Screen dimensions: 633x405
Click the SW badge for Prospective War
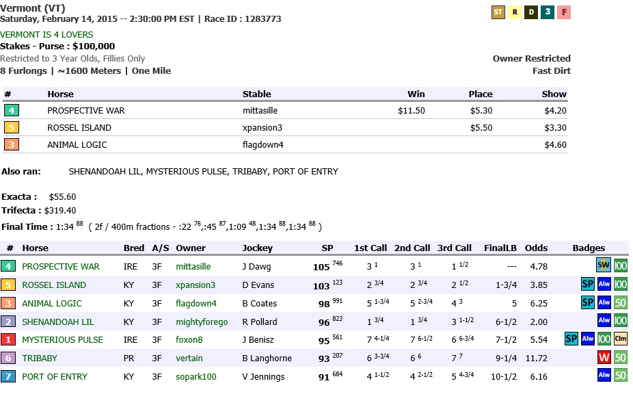[x=604, y=266]
